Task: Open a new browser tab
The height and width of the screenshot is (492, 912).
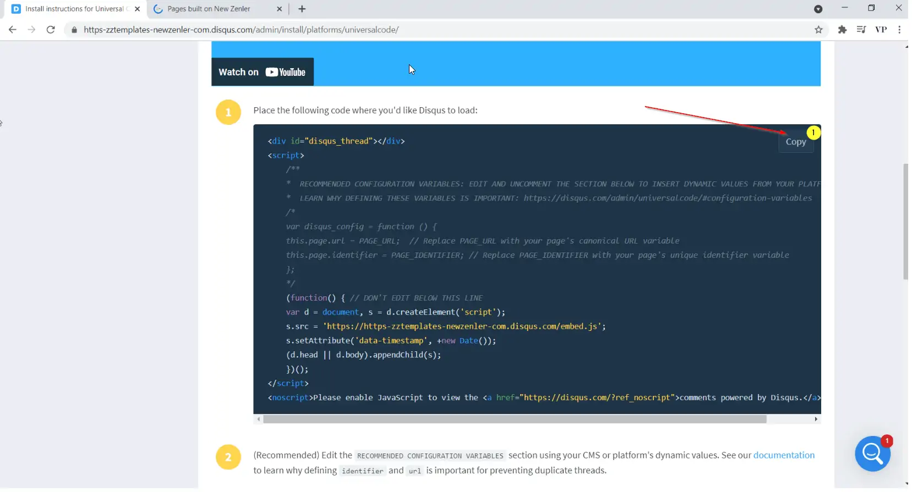Action: coord(302,9)
